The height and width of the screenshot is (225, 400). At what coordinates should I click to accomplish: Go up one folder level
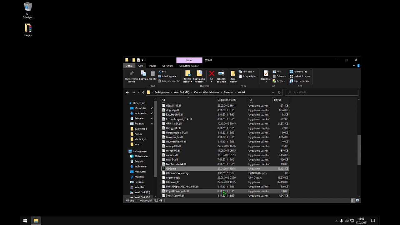pos(143,92)
